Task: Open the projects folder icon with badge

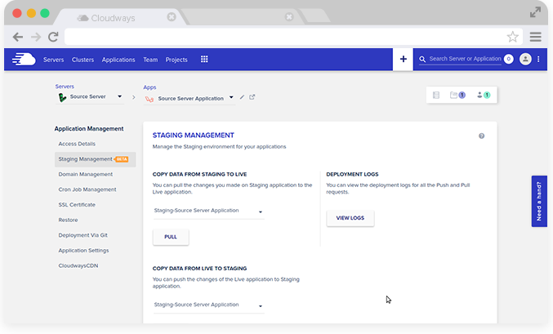Action: coord(457,95)
